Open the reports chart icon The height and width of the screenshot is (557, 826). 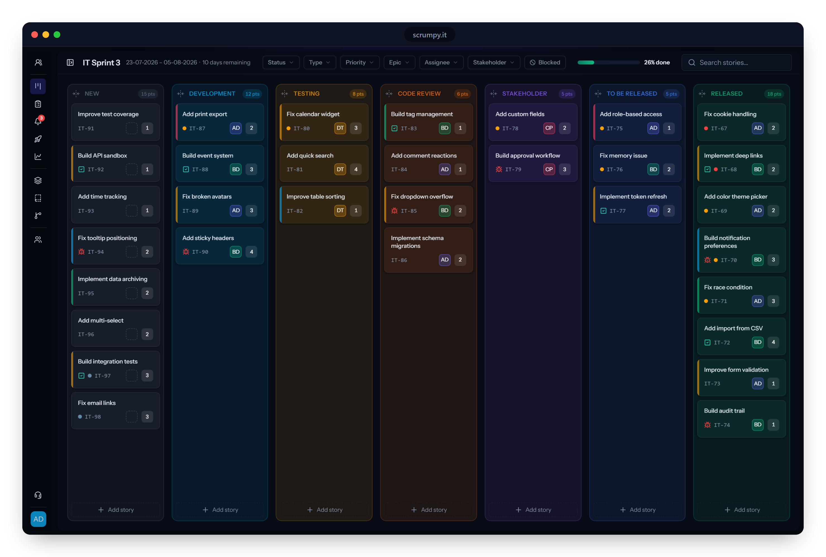point(38,157)
